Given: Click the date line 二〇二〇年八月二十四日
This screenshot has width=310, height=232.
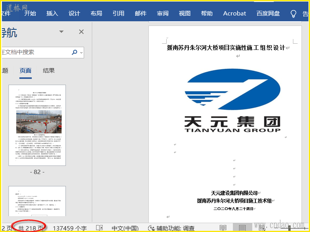Looking at the screenshot, I should [234, 209].
